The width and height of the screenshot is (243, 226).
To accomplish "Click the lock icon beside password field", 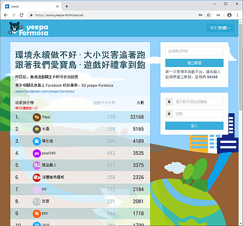I will point(169,114).
